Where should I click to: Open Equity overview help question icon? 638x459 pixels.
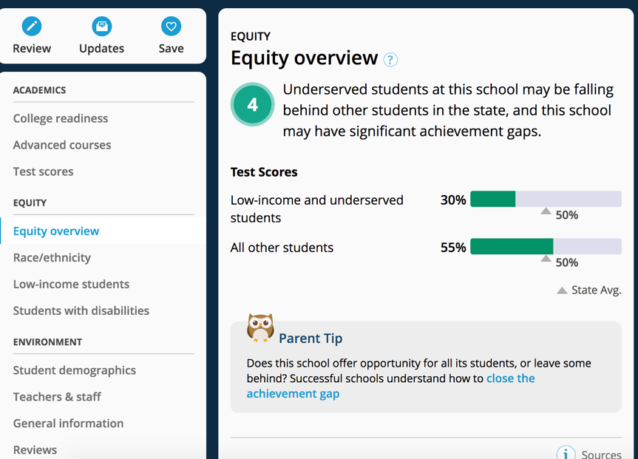pos(390,60)
